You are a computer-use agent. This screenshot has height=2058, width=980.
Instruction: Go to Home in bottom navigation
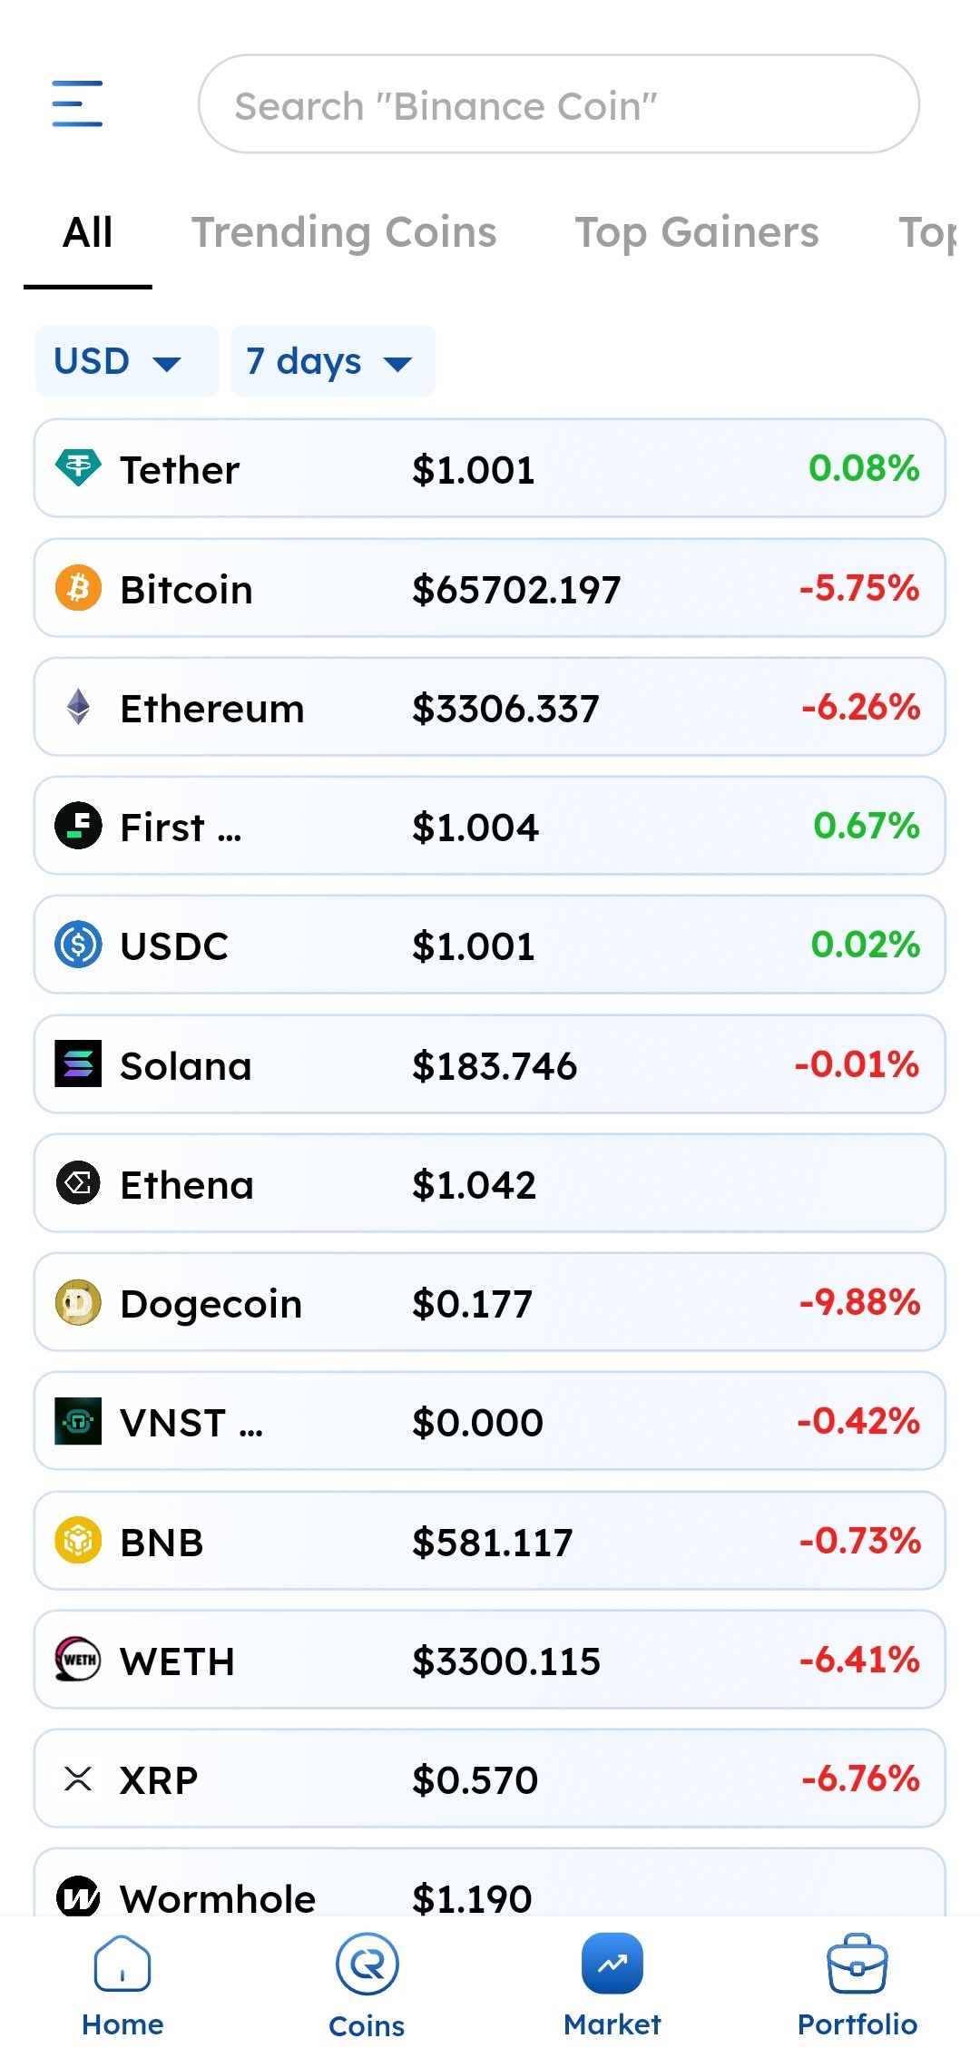pos(122,1985)
